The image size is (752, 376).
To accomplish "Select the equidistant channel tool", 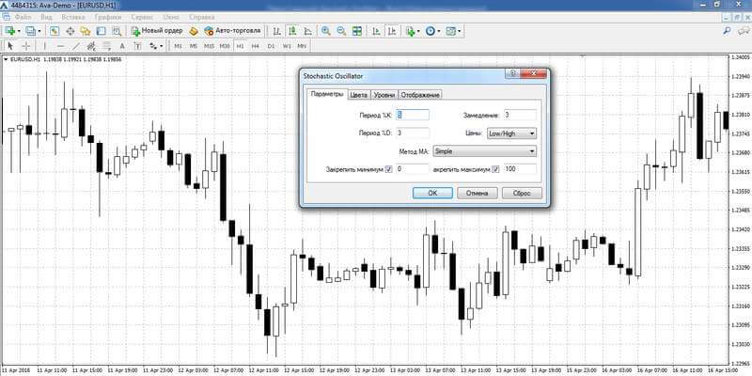I will click(91, 46).
